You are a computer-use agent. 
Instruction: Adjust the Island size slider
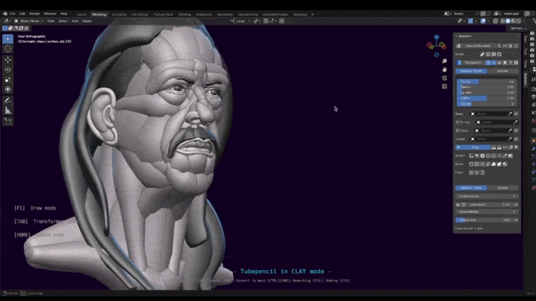pyautogui.click(x=484, y=220)
